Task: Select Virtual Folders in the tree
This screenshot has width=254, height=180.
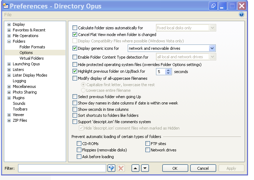Action: (x=31, y=58)
